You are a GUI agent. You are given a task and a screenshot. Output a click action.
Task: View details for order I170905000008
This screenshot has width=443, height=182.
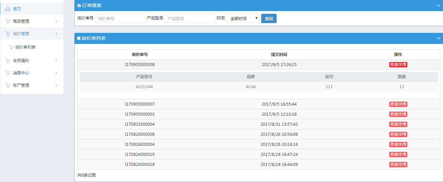click(x=398, y=65)
